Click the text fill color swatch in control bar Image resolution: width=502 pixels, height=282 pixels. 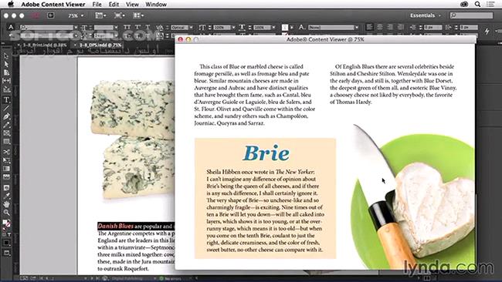click(285, 28)
